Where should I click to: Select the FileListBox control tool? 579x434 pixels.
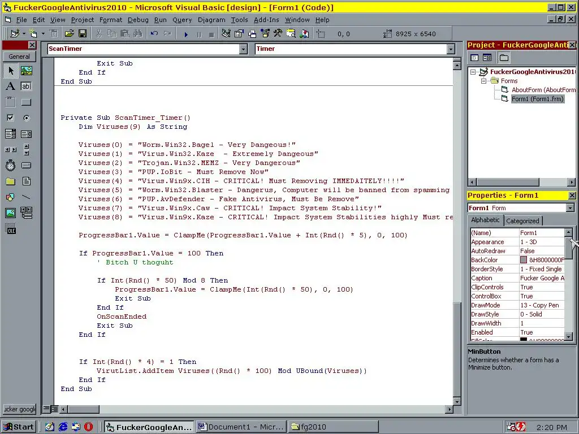(x=26, y=181)
